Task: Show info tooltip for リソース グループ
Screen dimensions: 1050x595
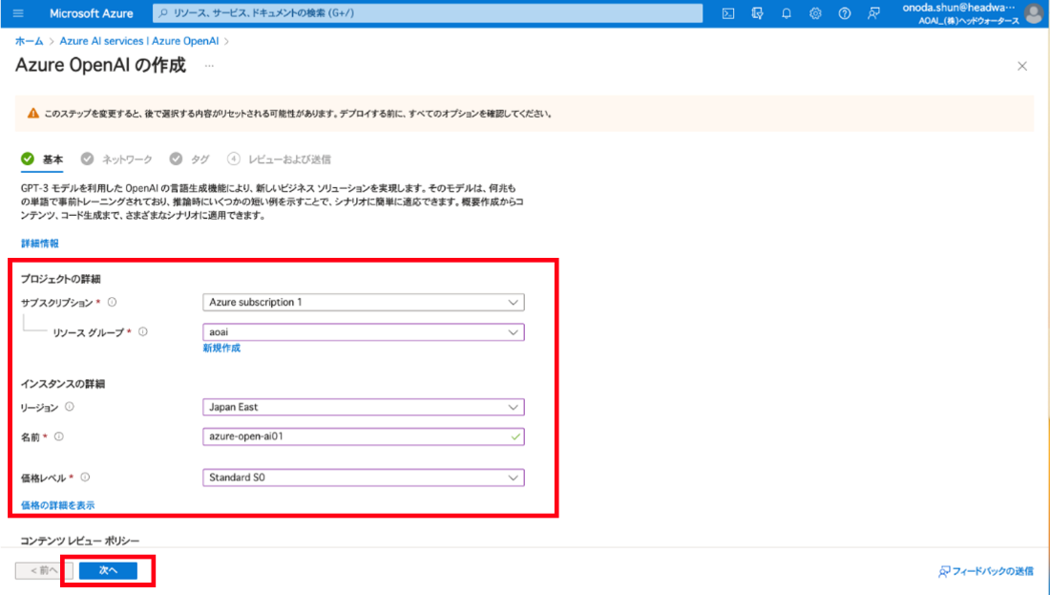Action: 142,331
